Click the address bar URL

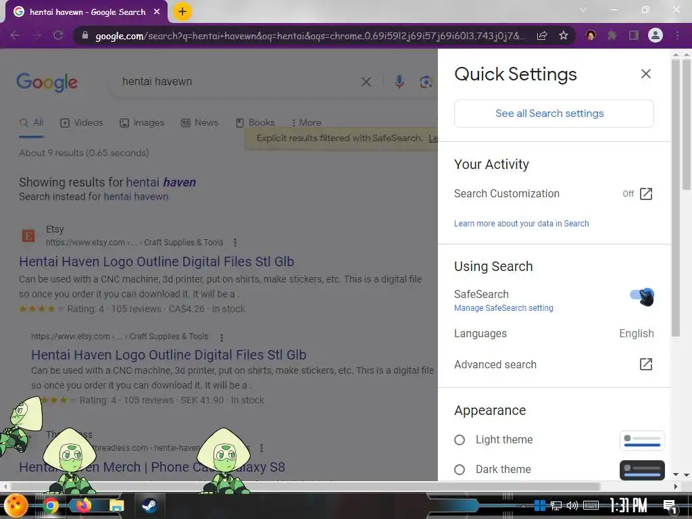tap(311, 36)
